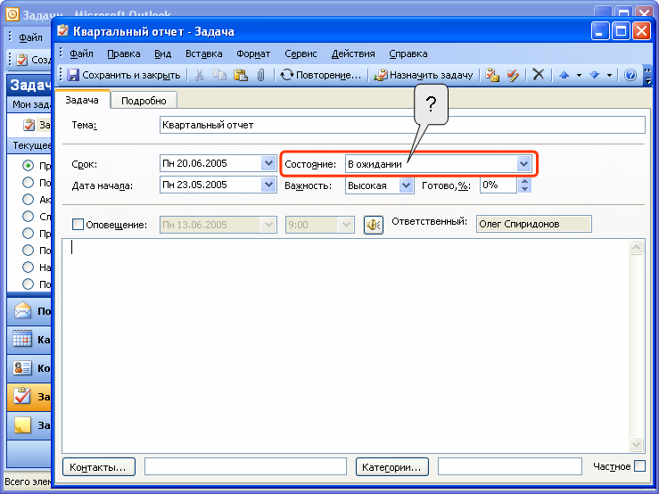Increase percent complete with up spinner
This screenshot has width=659, height=494.
[x=524, y=181]
